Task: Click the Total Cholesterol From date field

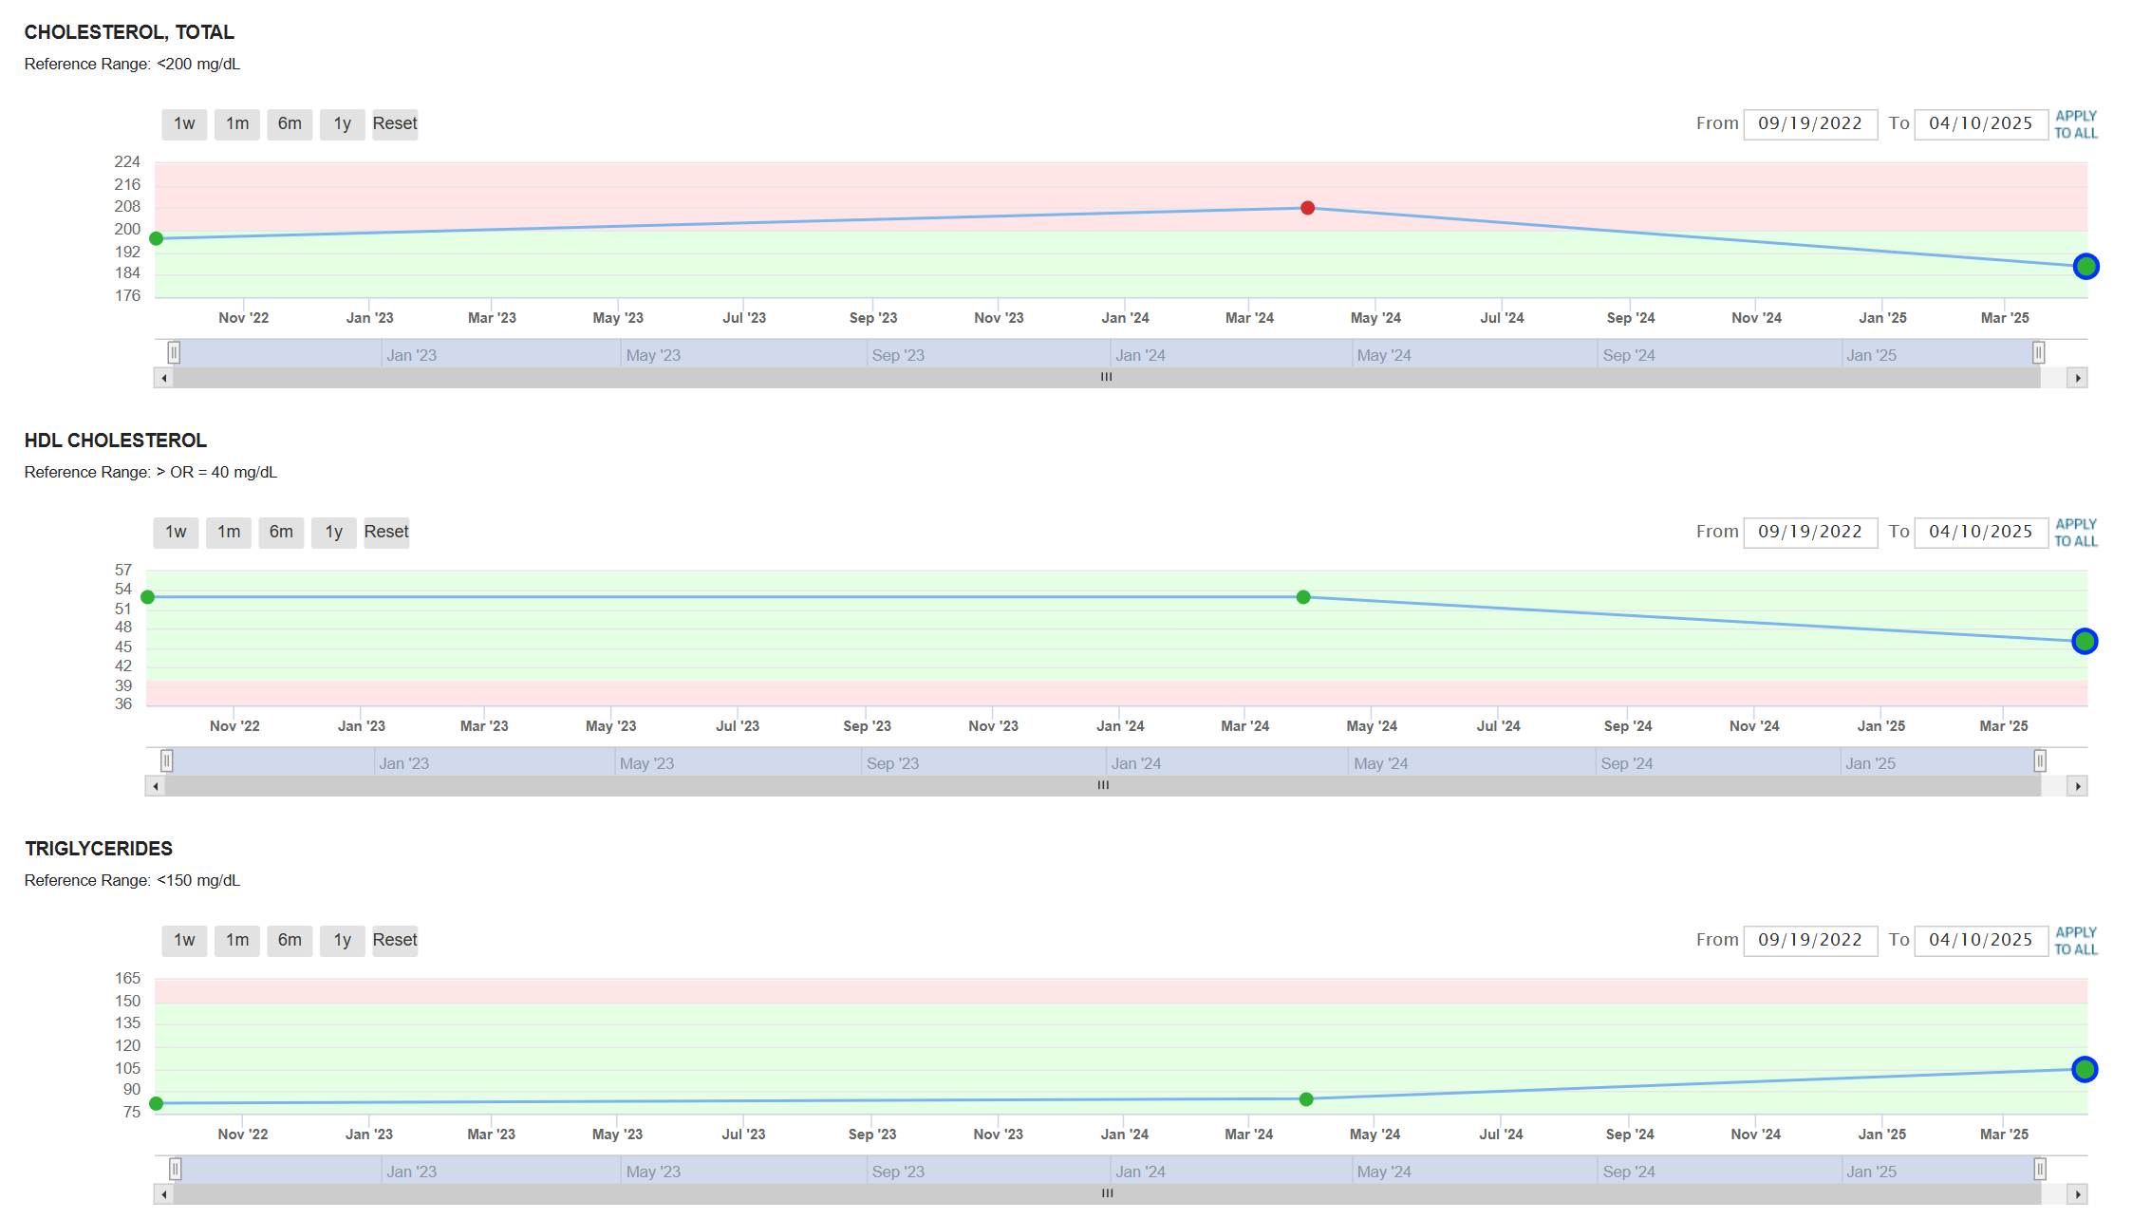Action: click(x=1809, y=124)
